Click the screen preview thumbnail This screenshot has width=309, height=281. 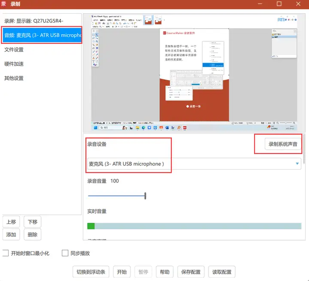(x=194, y=73)
